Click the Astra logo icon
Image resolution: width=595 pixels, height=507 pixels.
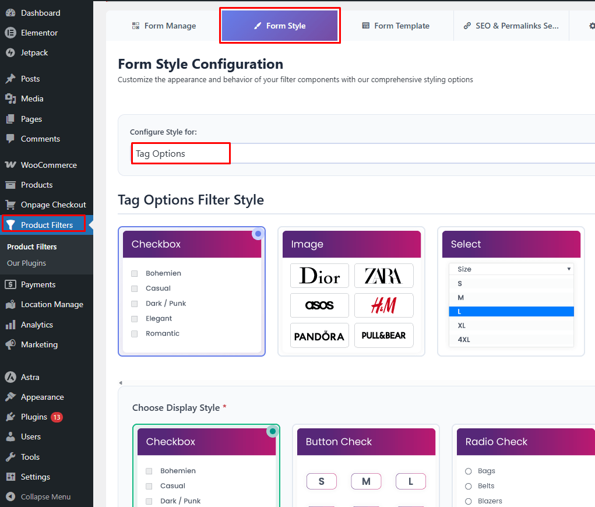pos(10,377)
